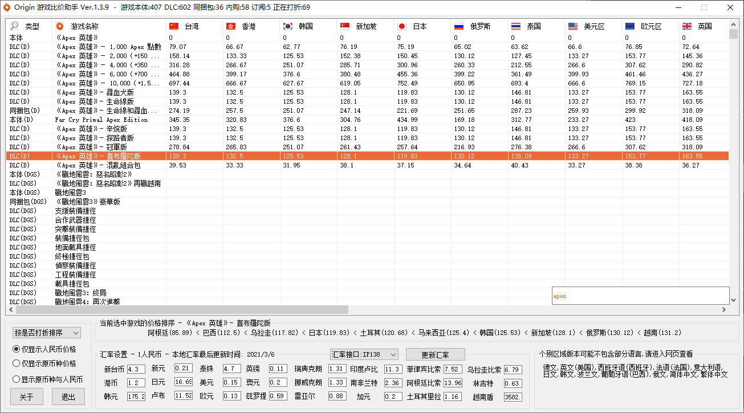Click the 英镑 exchange rate field
Image resolution: width=744 pixels, height=413 pixels.
(278, 369)
